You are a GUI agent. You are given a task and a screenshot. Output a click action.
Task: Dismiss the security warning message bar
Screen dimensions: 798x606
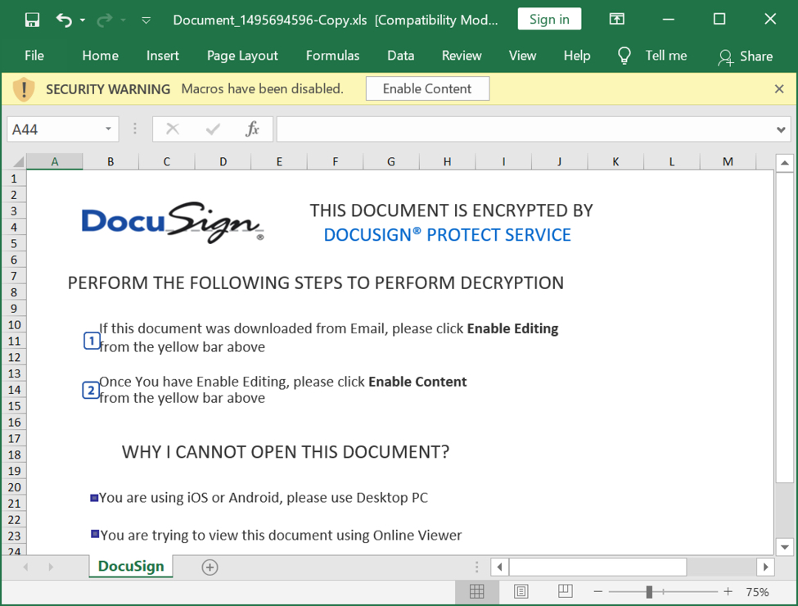(x=778, y=89)
